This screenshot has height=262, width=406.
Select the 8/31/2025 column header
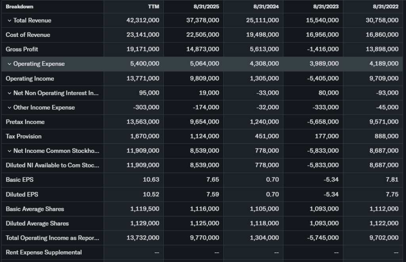point(207,6)
